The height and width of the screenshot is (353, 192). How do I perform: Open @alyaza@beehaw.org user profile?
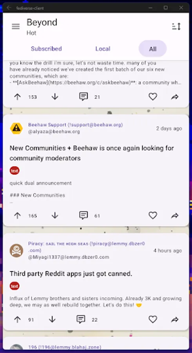[54, 132]
